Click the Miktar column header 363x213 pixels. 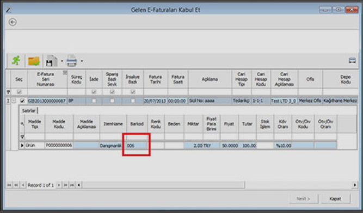pos(193,124)
